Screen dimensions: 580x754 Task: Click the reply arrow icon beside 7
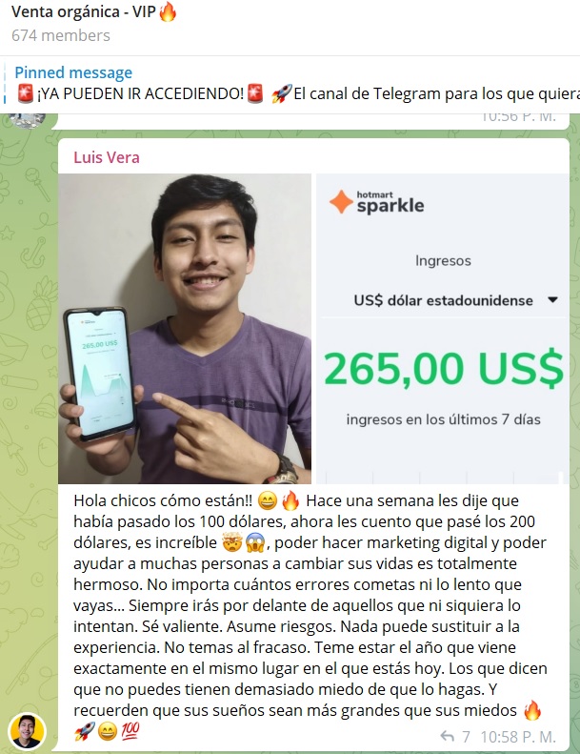coord(447,736)
